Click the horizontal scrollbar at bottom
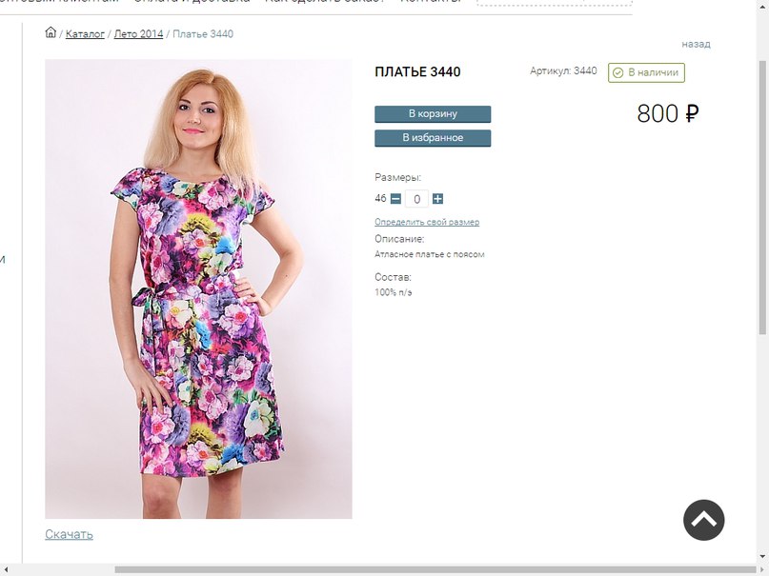The height and width of the screenshot is (576, 769). point(435,569)
